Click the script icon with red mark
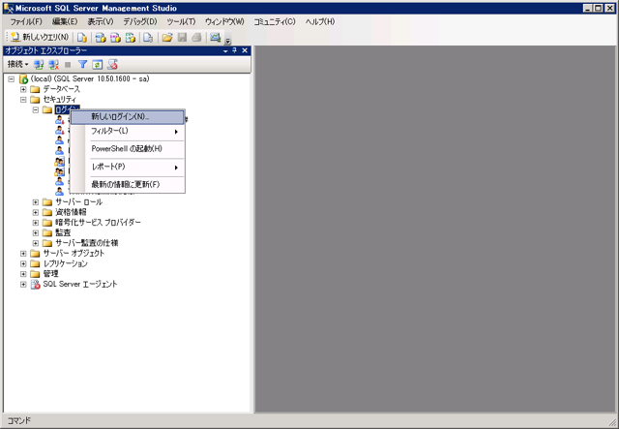 [112, 65]
